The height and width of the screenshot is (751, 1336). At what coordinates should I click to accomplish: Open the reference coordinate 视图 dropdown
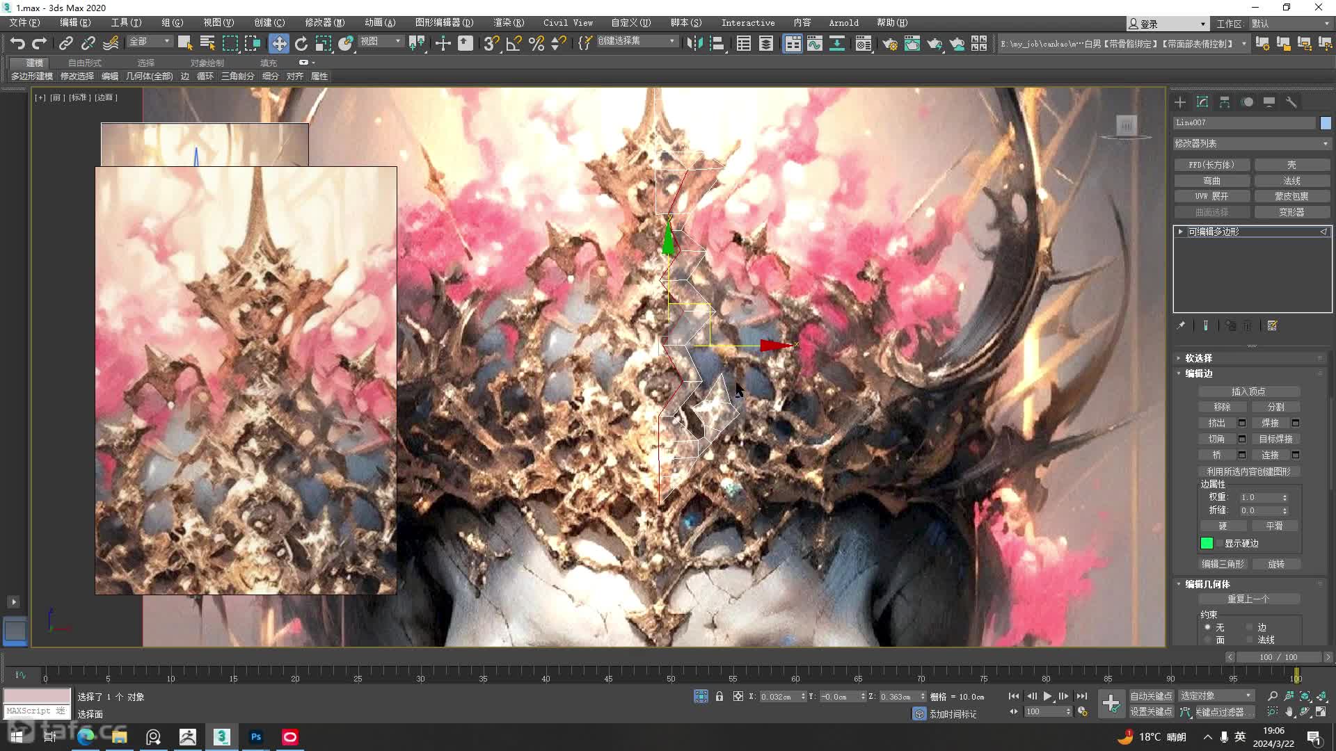click(x=380, y=42)
